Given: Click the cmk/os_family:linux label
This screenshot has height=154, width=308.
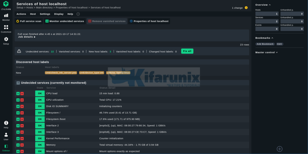Looking at the screenshot, I should [118, 73].
